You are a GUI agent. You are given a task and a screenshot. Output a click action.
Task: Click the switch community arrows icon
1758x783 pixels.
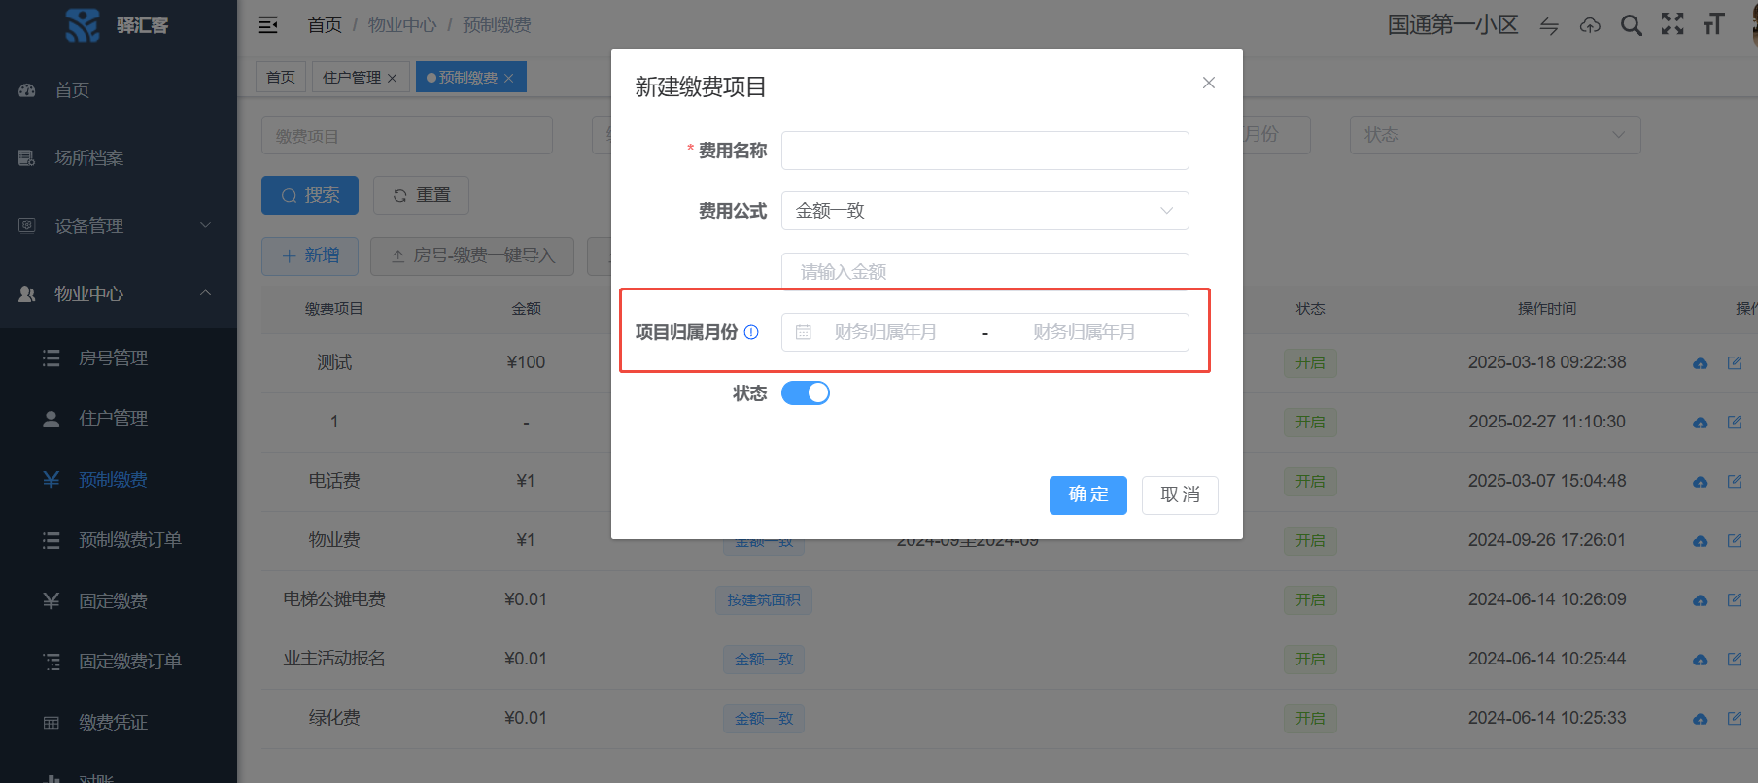click(x=1549, y=26)
